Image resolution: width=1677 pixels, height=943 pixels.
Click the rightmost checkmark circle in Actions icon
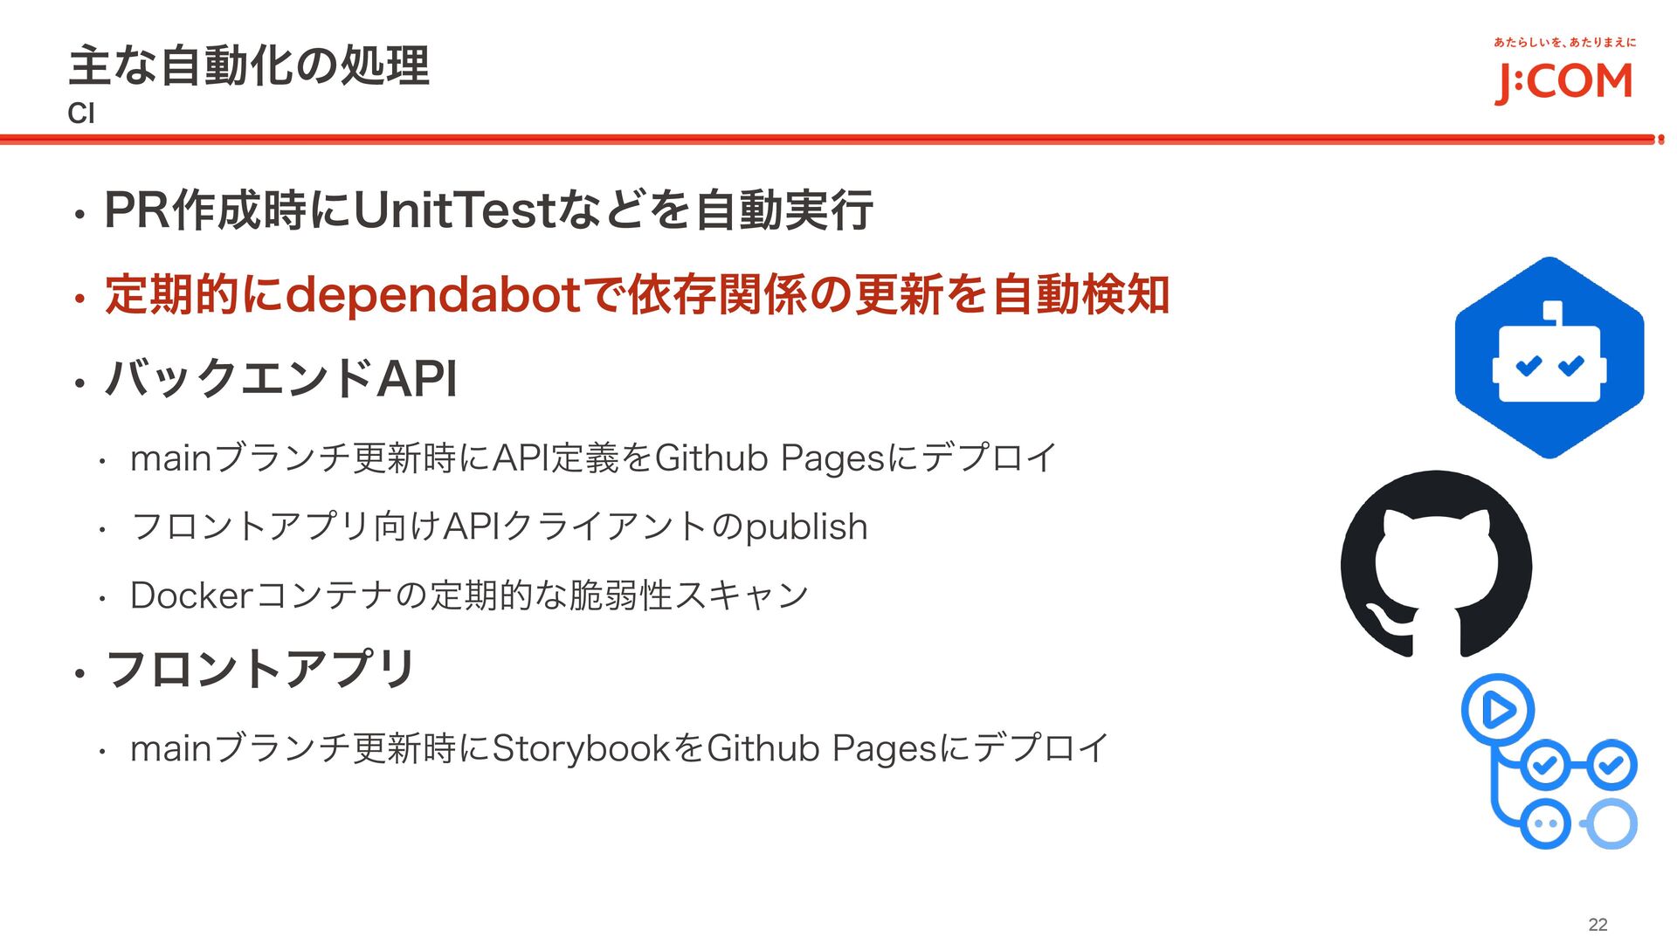[1611, 765]
